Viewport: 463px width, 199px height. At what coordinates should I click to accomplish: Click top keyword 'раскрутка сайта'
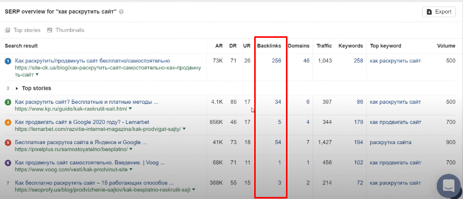(x=390, y=143)
